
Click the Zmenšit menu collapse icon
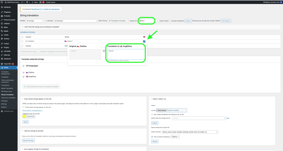pyautogui.click(x=2, y=111)
